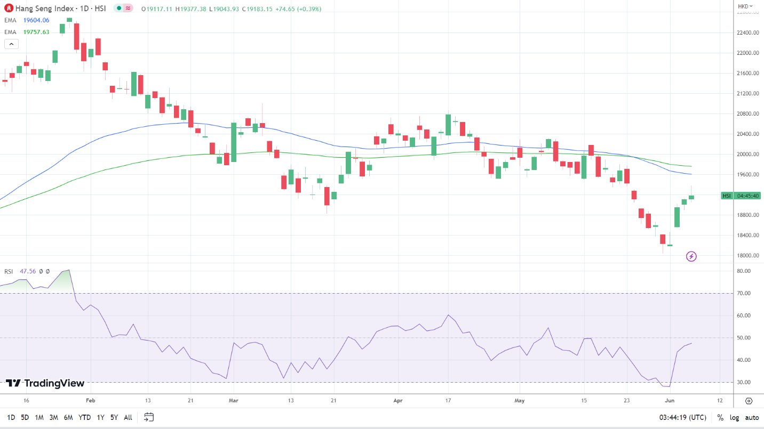Screen dimensions: 764x429
Task: Toggle the log scale mode
Action: [735, 417]
